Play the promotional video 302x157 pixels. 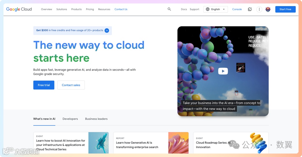click(x=223, y=71)
